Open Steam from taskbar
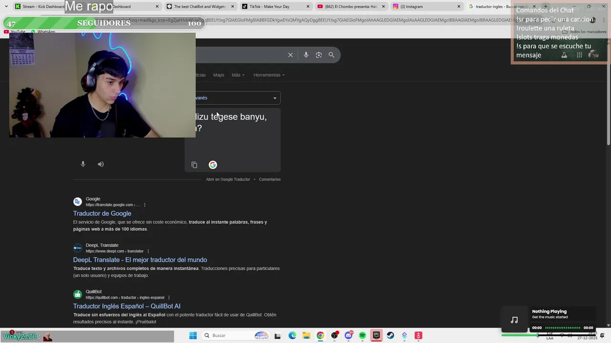Screen dimensions: 611x343 [390, 335]
